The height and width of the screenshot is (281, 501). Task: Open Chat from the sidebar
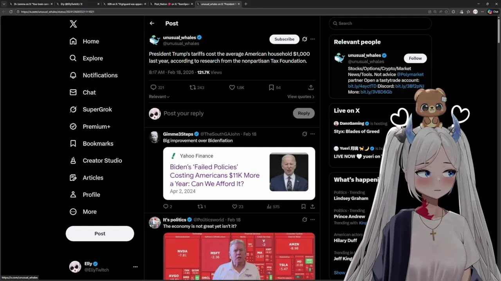pyautogui.click(x=83, y=92)
